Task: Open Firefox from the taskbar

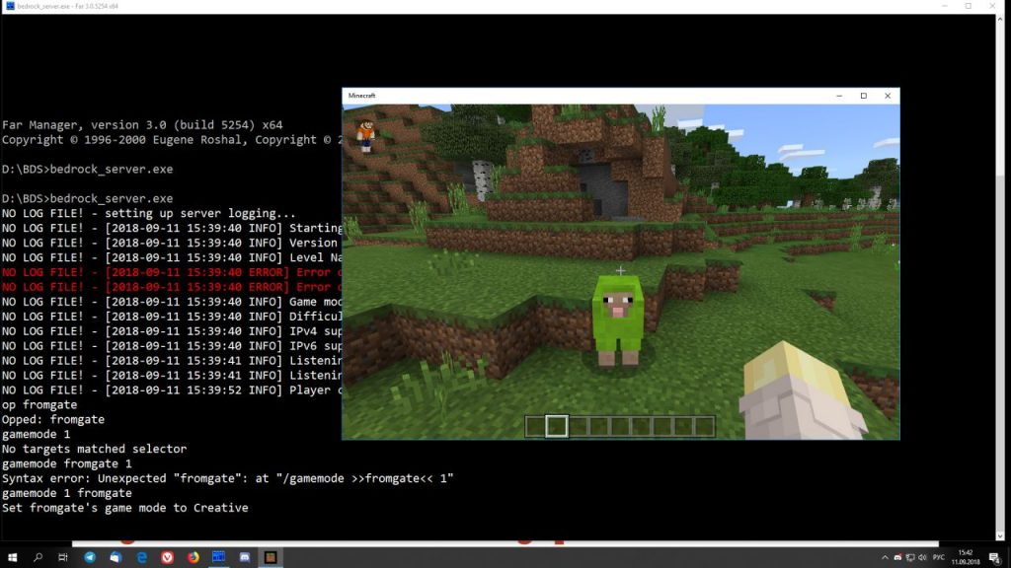Action: [194, 558]
